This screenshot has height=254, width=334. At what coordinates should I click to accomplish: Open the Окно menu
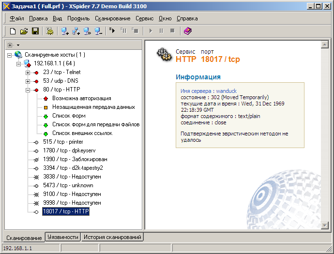tap(165, 18)
